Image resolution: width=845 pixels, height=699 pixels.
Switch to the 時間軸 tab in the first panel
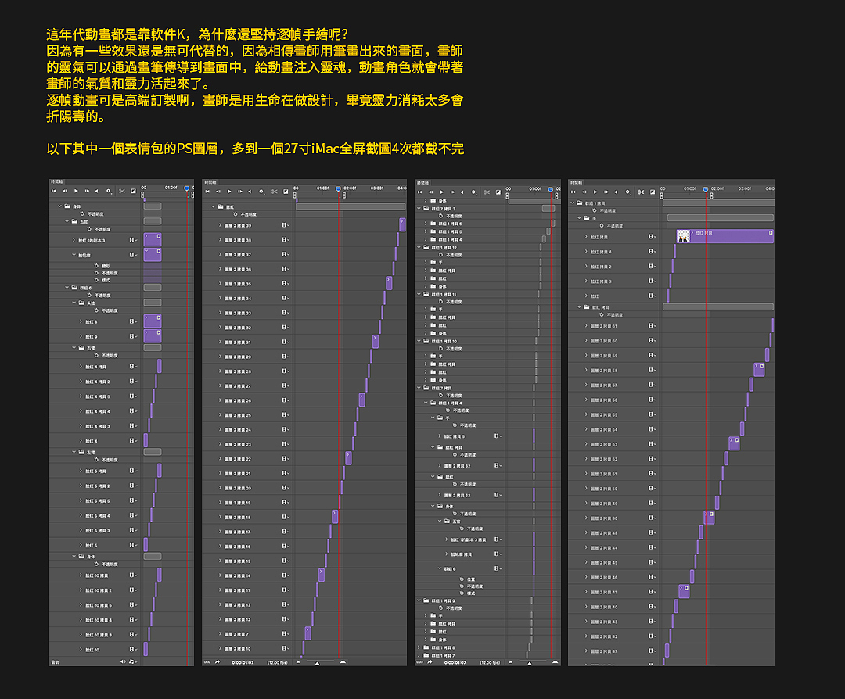(55, 182)
